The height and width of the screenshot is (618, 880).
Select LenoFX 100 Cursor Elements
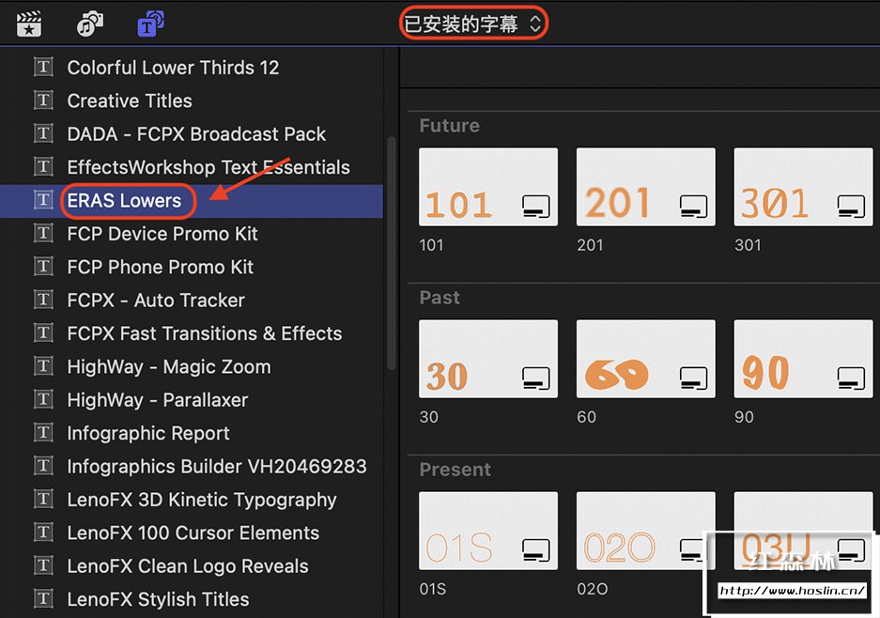coord(193,533)
